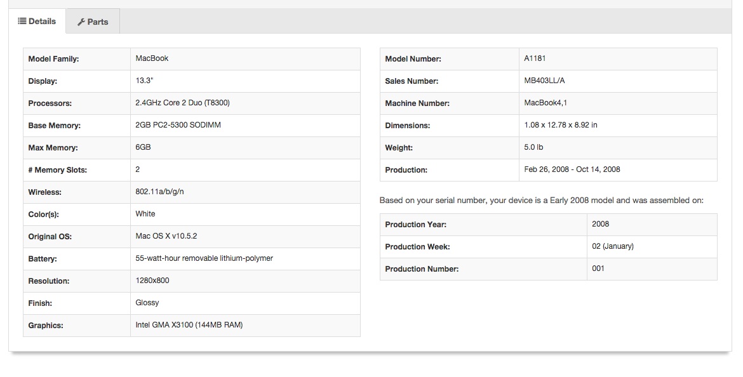Click machine number MacBook4,1
This screenshot has width=743, height=377.
pyautogui.click(x=546, y=103)
